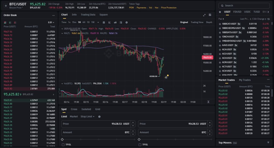This screenshot has width=274, height=148.
Task: Change the candlestick chart style icon
Action: pyautogui.click(x=115, y=23)
